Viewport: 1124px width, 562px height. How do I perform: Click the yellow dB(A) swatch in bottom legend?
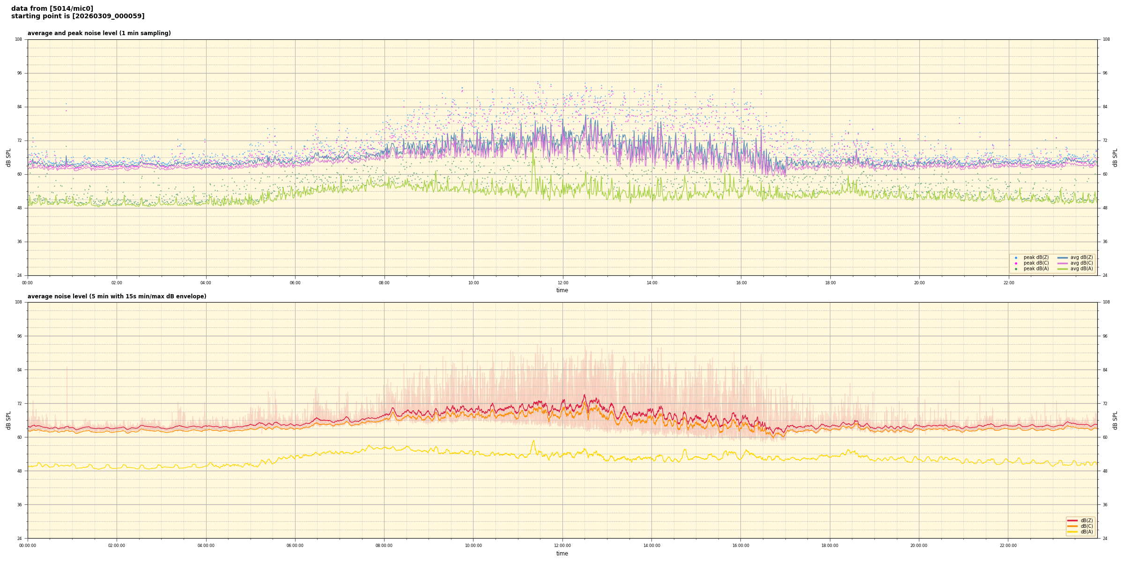tap(1072, 532)
